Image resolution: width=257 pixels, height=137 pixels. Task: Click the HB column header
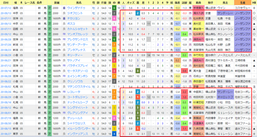[254, 3]
